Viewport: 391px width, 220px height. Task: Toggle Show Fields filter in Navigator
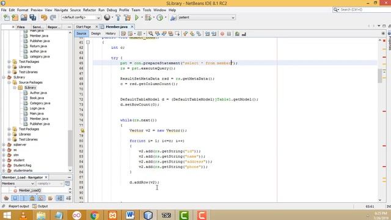click(x=15, y=198)
